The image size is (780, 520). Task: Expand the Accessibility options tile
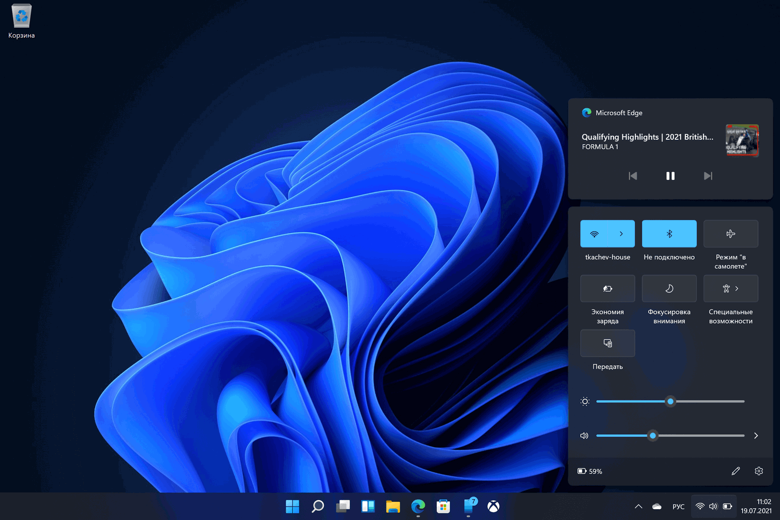pos(731,289)
